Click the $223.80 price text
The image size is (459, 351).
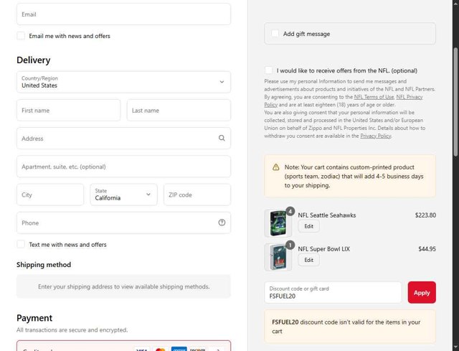coord(425,215)
